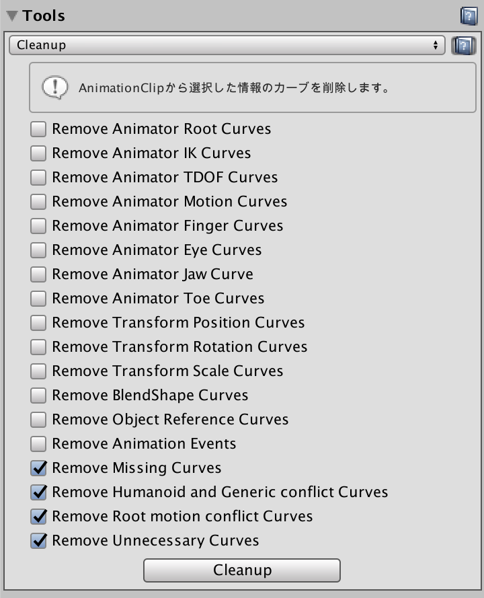Enable Remove BlendShape Curves option
The image size is (484, 598).
[x=39, y=396]
